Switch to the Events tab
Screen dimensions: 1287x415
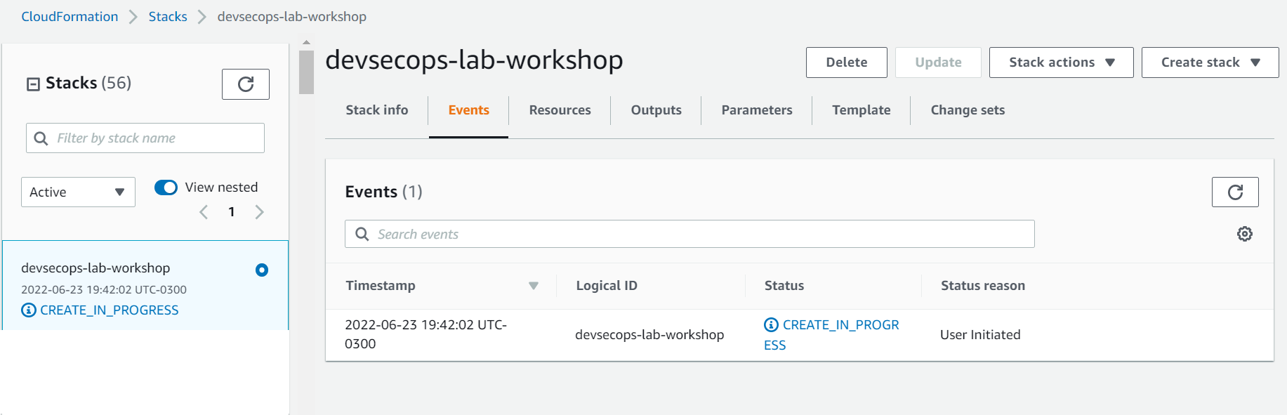click(468, 110)
